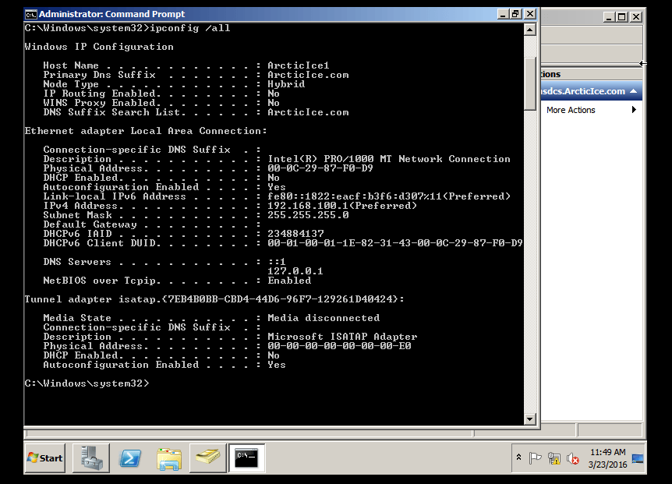
Task: Click the Command Prompt scroll down arrow
Action: (x=530, y=419)
